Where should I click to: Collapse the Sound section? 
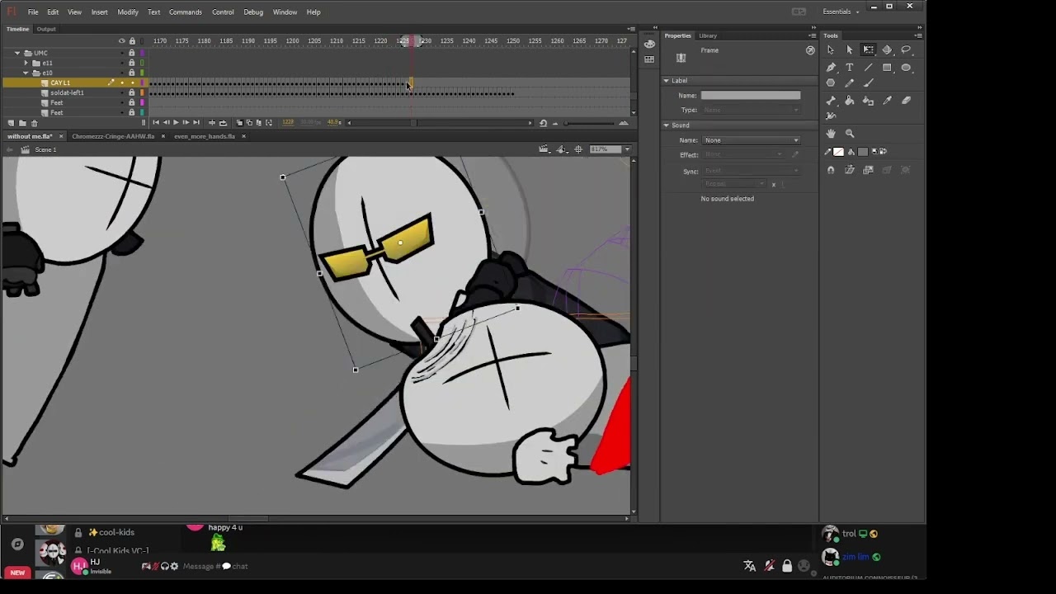click(667, 125)
